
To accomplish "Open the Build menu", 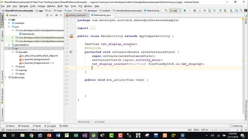I will click(x=60, y=6).
